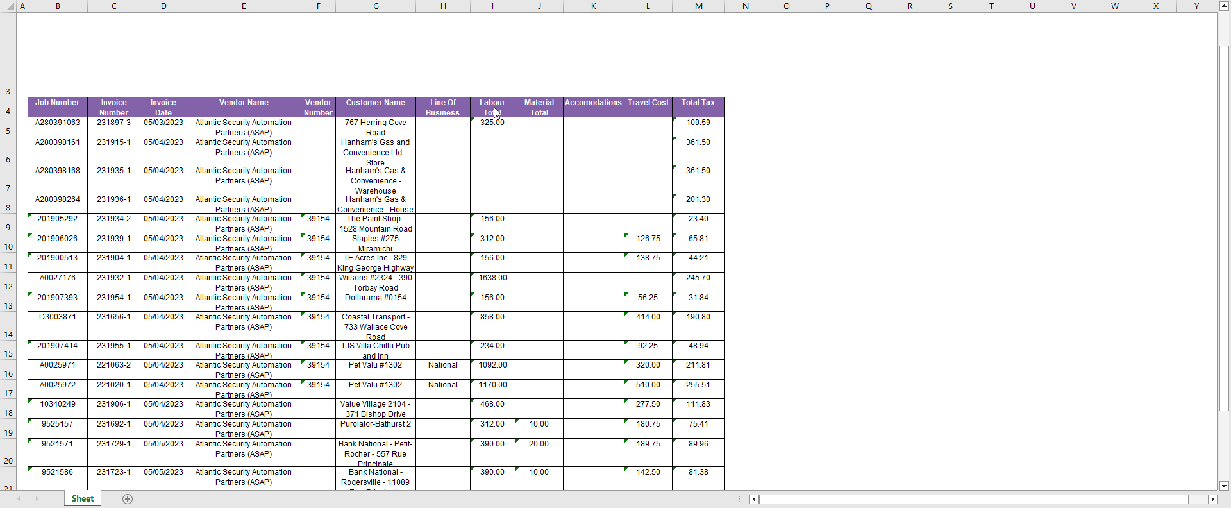Click the Travel Cost header cell
The image size is (1231, 508).
[648, 107]
